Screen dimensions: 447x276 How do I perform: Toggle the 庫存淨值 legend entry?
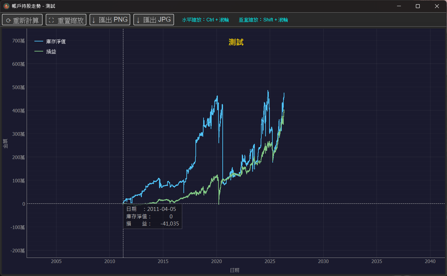point(56,41)
